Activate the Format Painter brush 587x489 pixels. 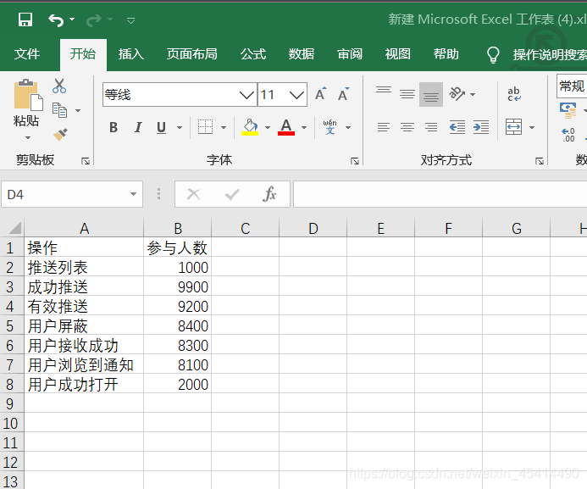tap(60, 134)
